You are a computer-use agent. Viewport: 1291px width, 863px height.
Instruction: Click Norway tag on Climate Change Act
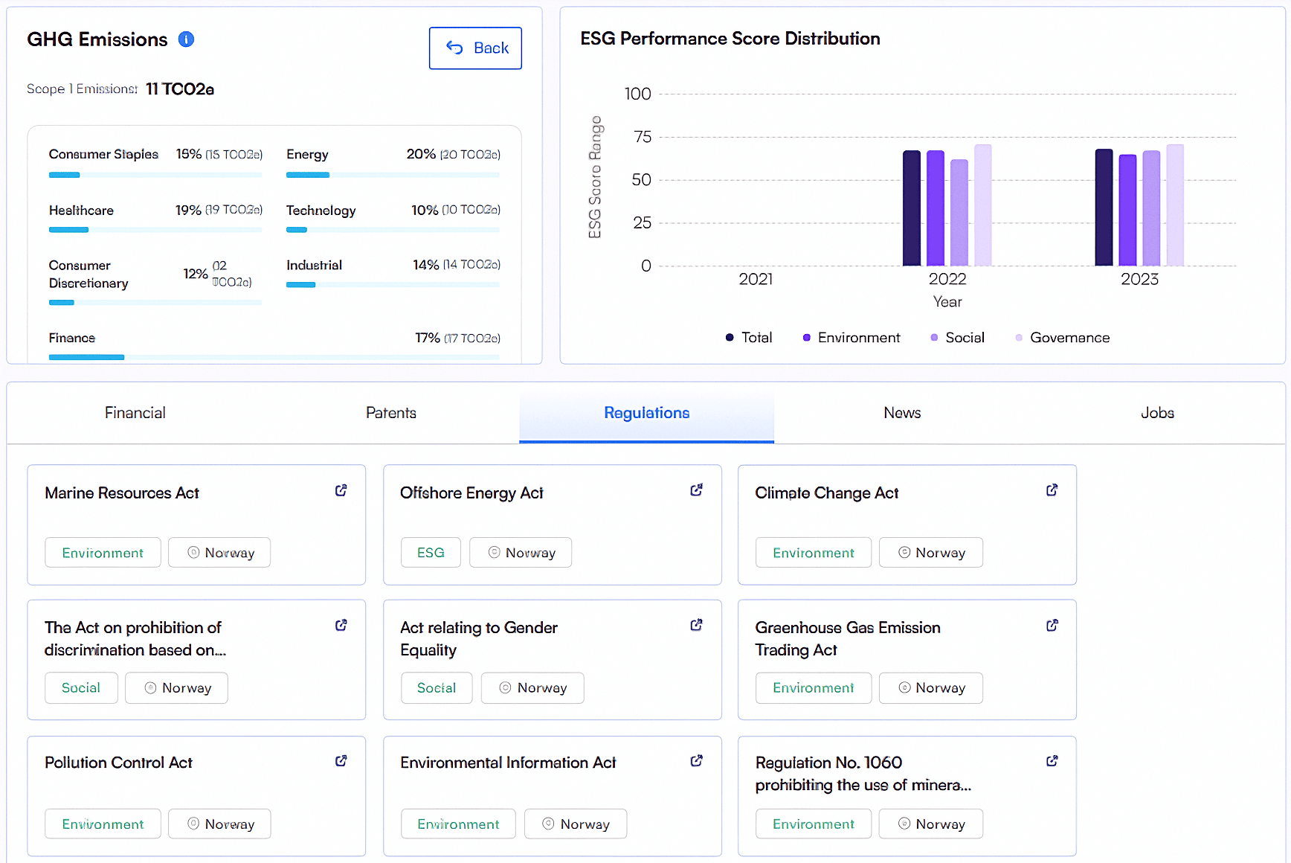(931, 553)
